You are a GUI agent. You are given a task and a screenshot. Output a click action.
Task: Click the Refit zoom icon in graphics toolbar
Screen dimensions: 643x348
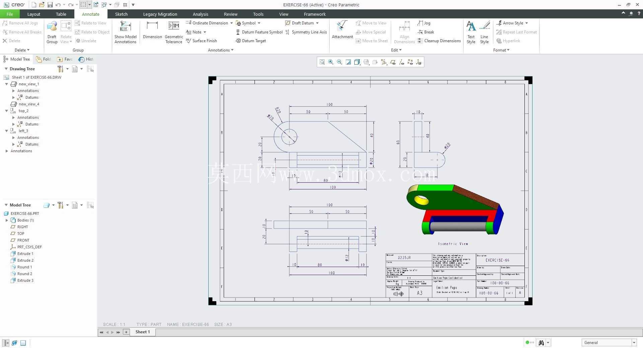[x=322, y=62]
